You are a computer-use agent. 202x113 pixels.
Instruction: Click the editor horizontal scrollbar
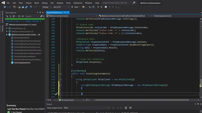pyautogui.click(x=142, y=100)
